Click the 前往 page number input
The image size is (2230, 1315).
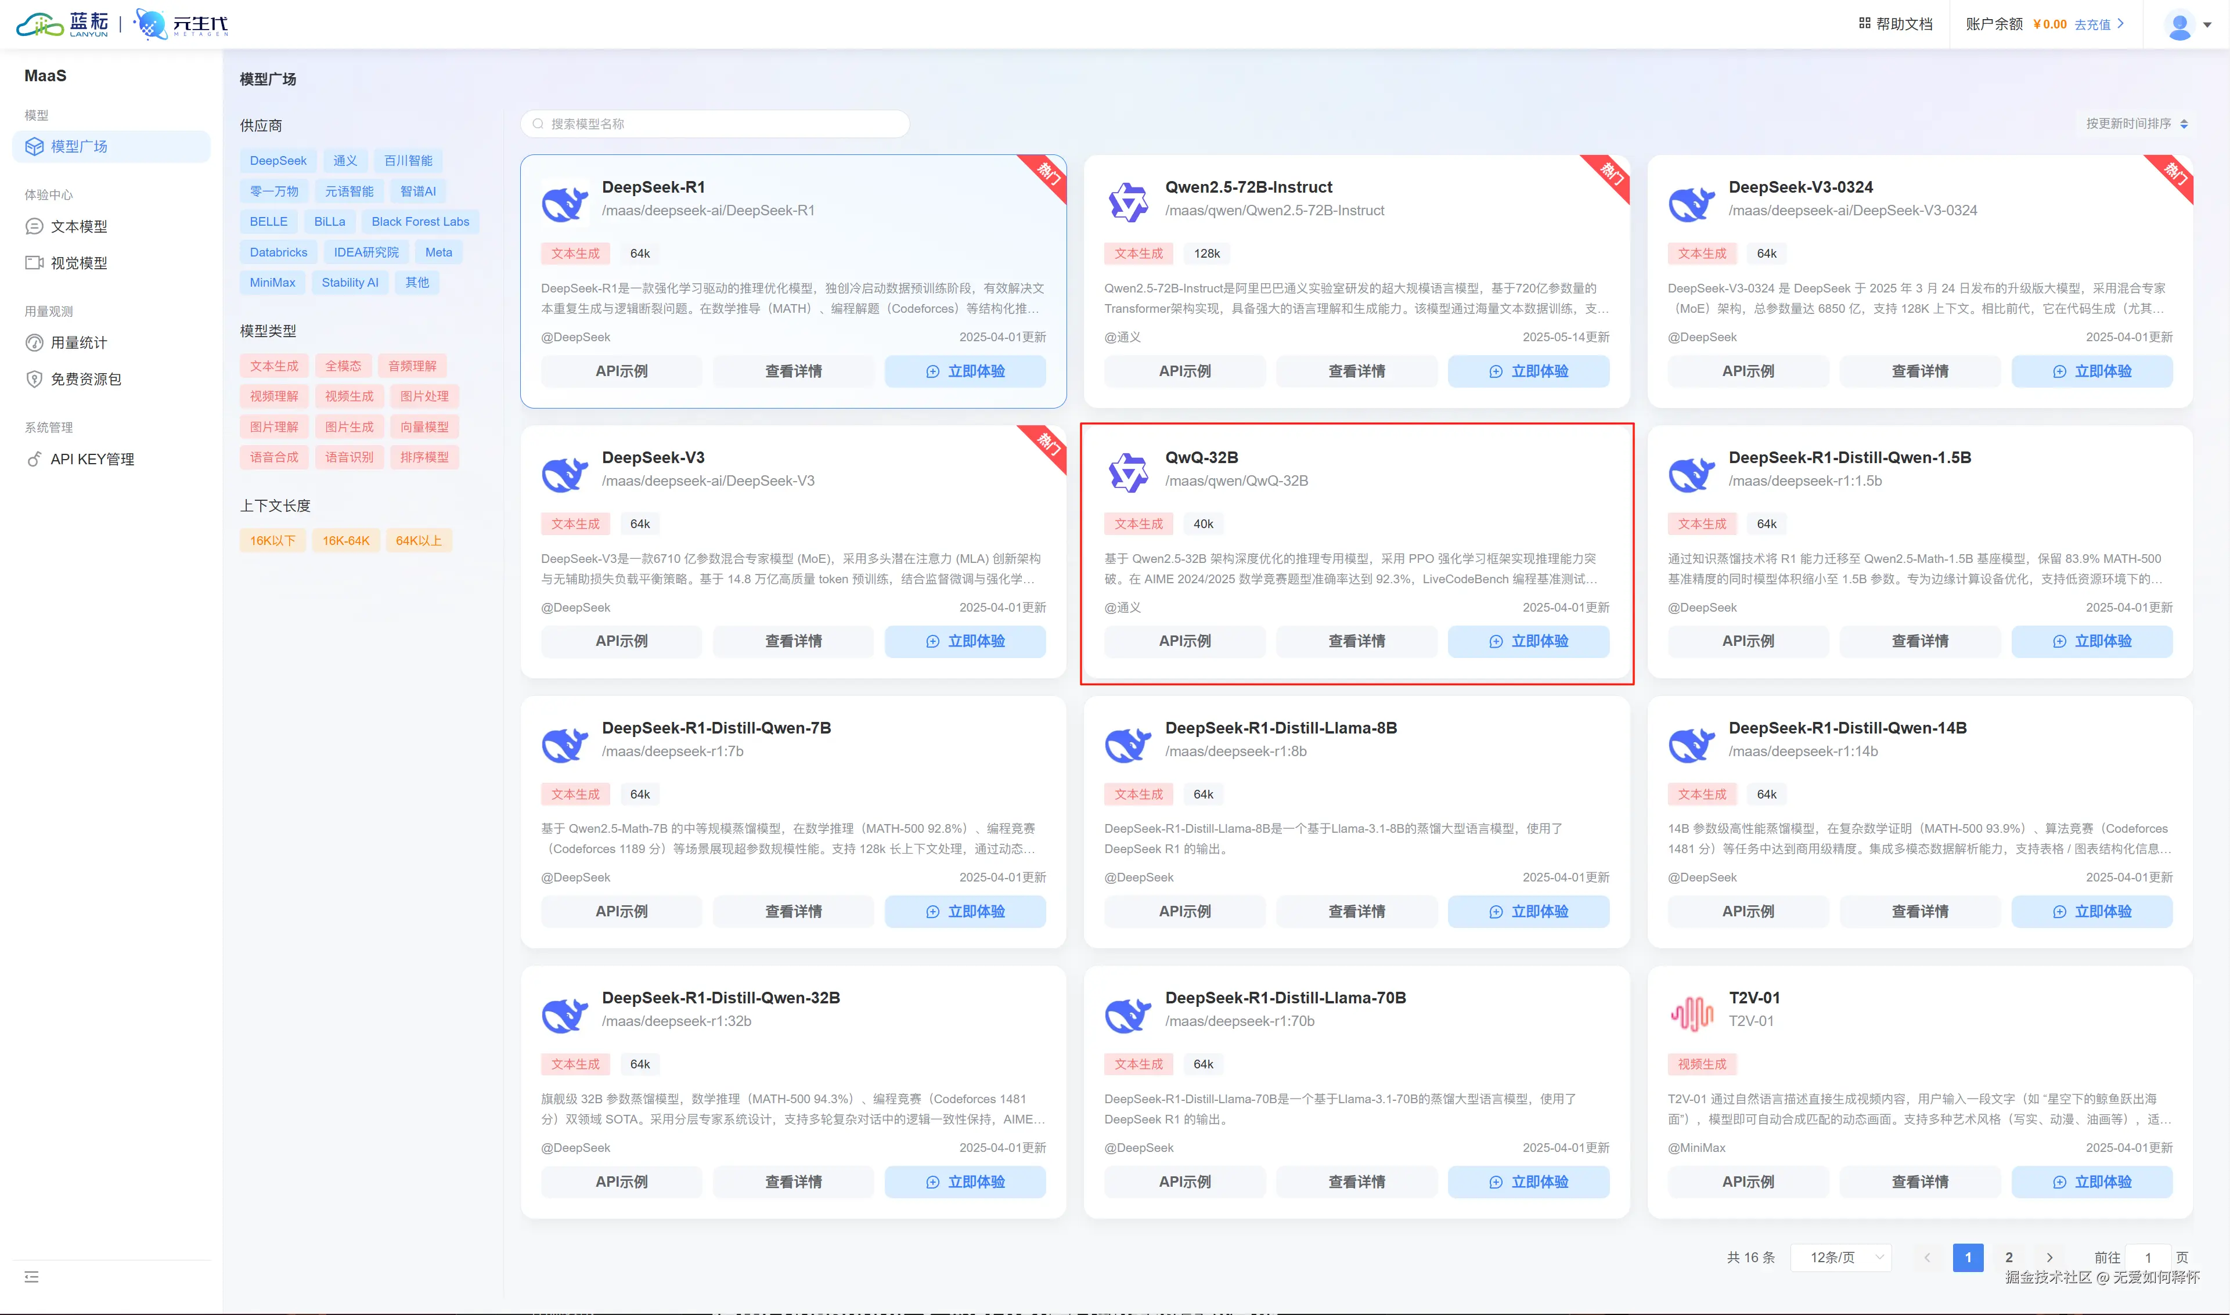[x=2148, y=1258]
